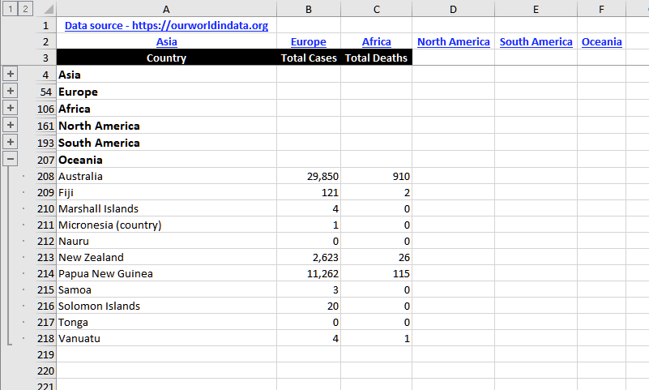Image resolution: width=649 pixels, height=390 pixels.
Task: Select the bold Oceania group cell
Action: 166,160
